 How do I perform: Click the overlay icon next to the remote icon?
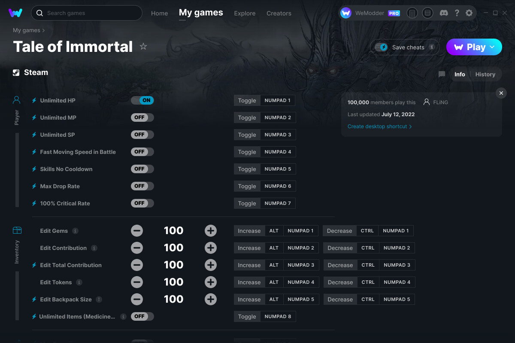tap(427, 13)
